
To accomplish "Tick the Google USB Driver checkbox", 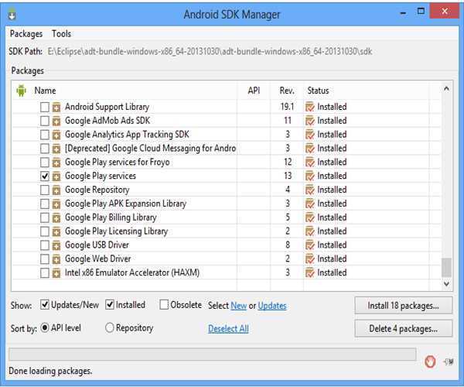I will (x=44, y=245).
